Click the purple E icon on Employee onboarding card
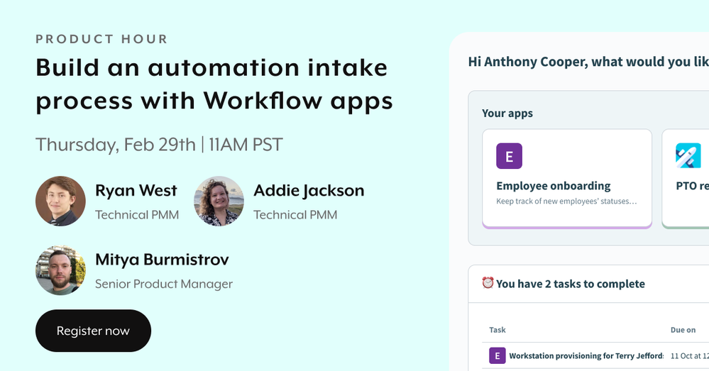 coord(509,156)
